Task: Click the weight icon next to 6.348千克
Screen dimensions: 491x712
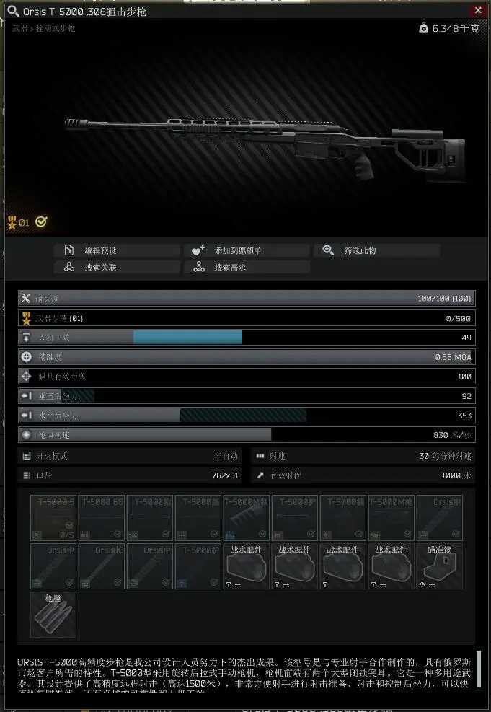Action: tap(423, 28)
